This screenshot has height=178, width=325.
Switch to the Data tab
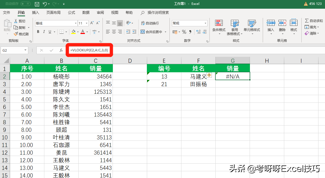[x=86, y=13]
